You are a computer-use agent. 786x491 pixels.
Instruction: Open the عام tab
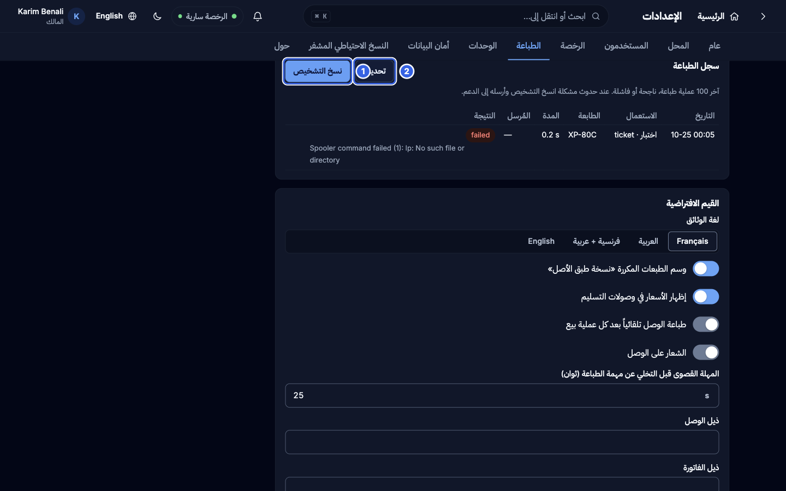tap(714, 46)
